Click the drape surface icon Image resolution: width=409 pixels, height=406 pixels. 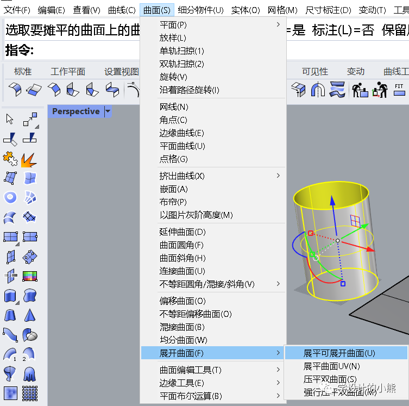coord(29,374)
